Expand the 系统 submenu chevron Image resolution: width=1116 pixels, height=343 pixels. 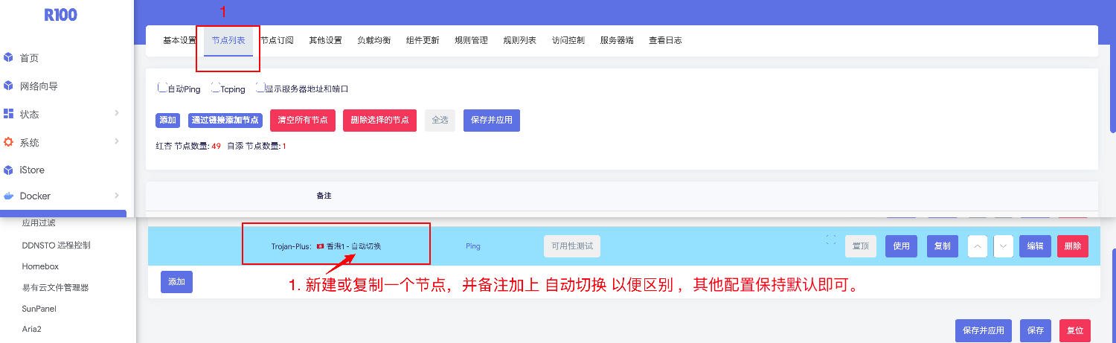pos(117,141)
